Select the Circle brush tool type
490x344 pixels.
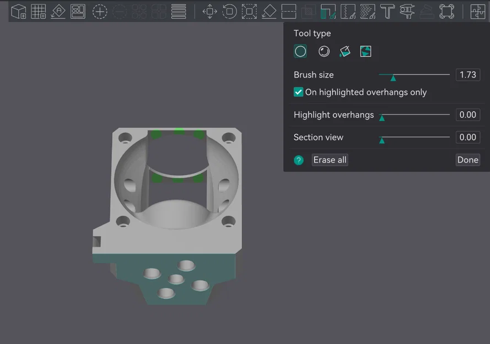pyautogui.click(x=300, y=51)
